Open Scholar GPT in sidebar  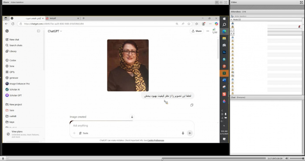pyautogui.click(x=13, y=95)
